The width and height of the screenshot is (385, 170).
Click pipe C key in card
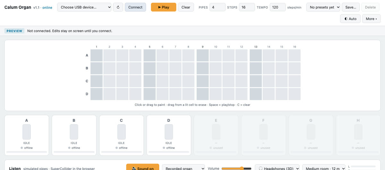[x=121, y=132]
